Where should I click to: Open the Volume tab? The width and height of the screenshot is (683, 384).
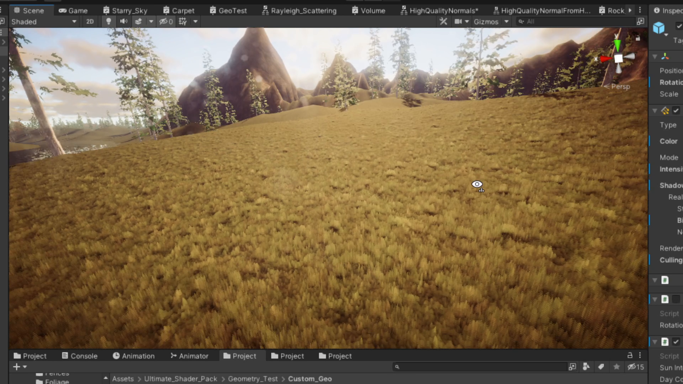coord(368,10)
